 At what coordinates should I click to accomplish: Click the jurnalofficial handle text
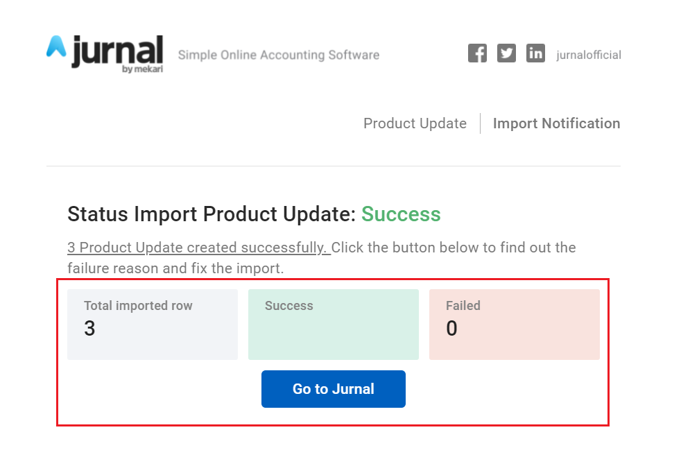589,55
